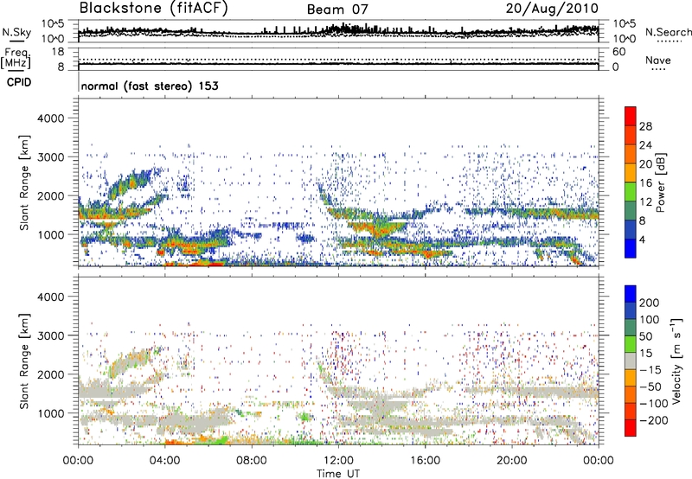The height and width of the screenshot is (479, 692).
Task: Click the "12" label on Power colorbar
Action: tap(645, 202)
